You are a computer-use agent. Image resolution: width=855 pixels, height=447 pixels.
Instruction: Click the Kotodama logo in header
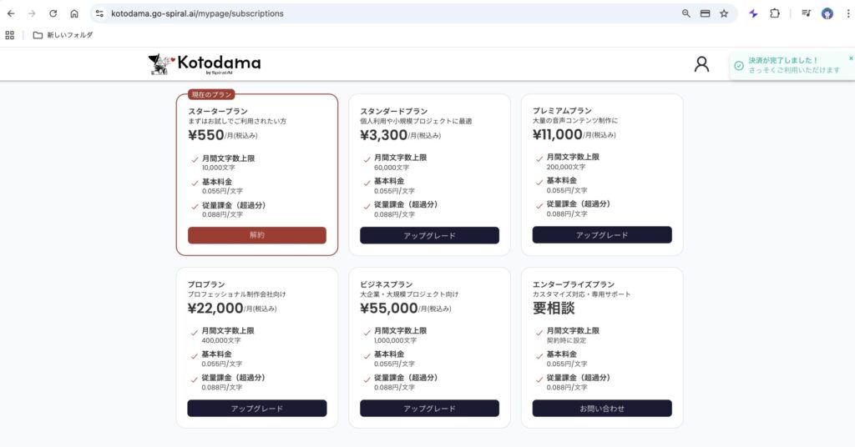coord(204,64)
